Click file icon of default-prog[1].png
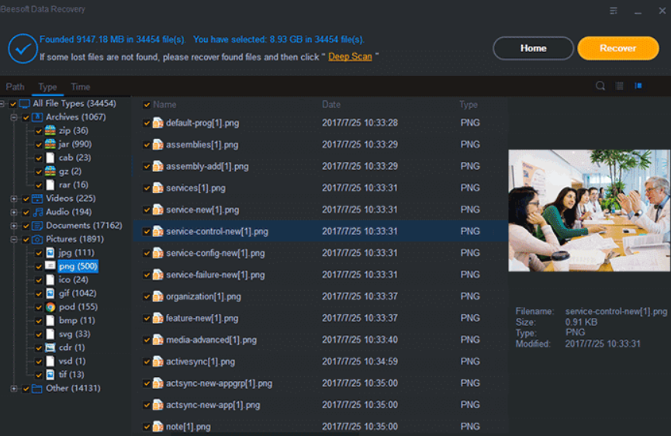 (x=158, y=123)
